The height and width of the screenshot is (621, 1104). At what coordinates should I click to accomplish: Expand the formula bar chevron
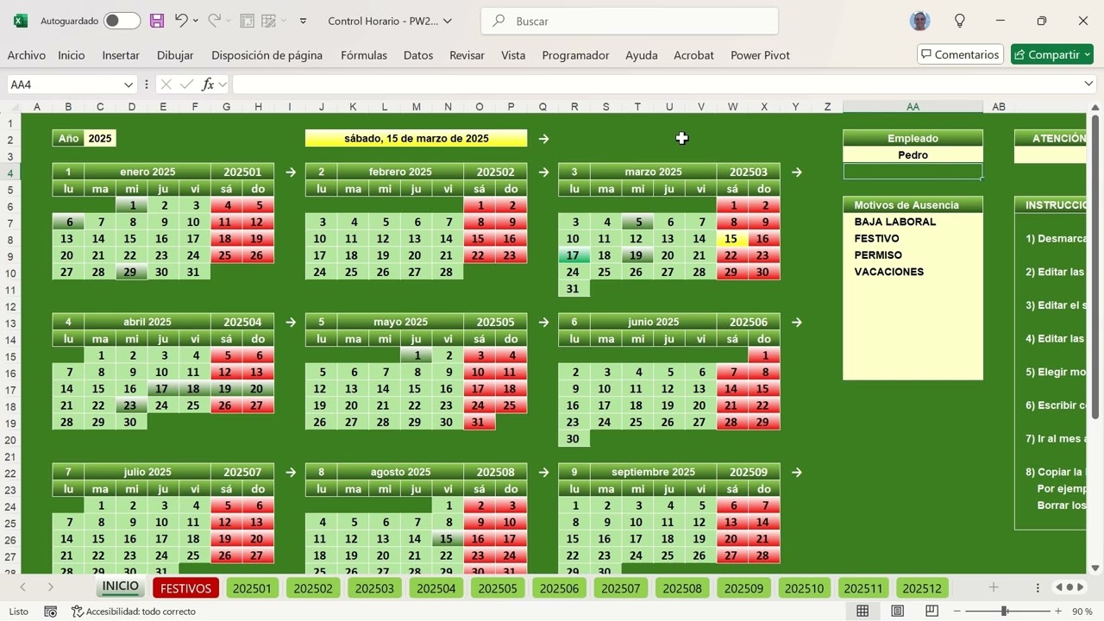(x=1088, y=84)
